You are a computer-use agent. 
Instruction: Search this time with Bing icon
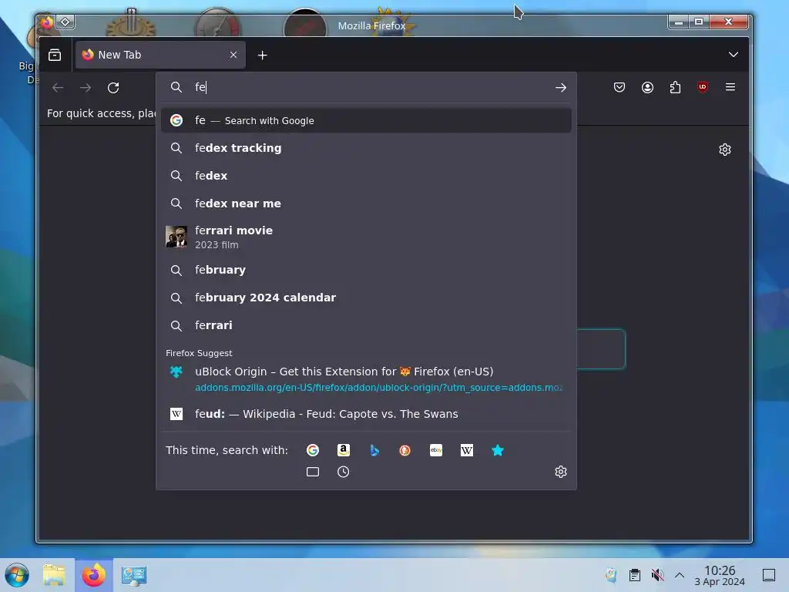click(374, 450)
